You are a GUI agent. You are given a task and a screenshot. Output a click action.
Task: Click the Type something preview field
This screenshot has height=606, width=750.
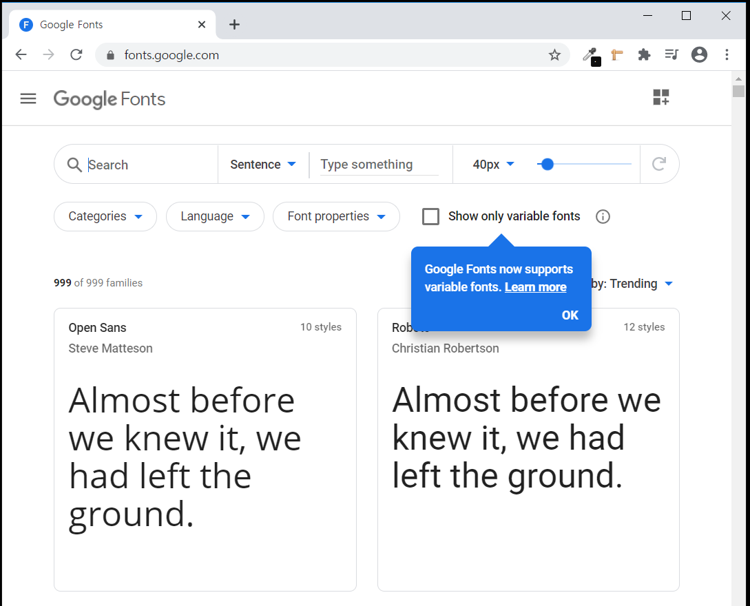379,164
